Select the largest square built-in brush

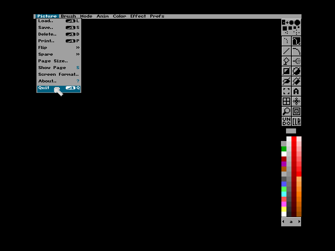(285, 28)
